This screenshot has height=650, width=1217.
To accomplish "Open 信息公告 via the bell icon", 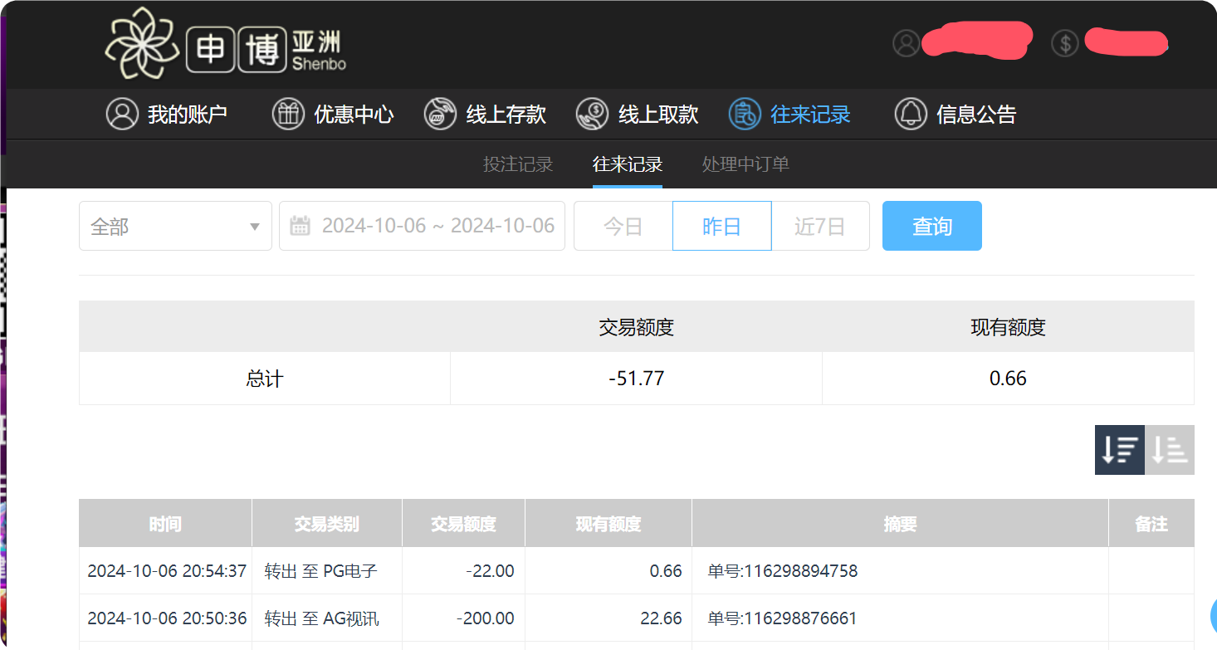I will point(911,114).
